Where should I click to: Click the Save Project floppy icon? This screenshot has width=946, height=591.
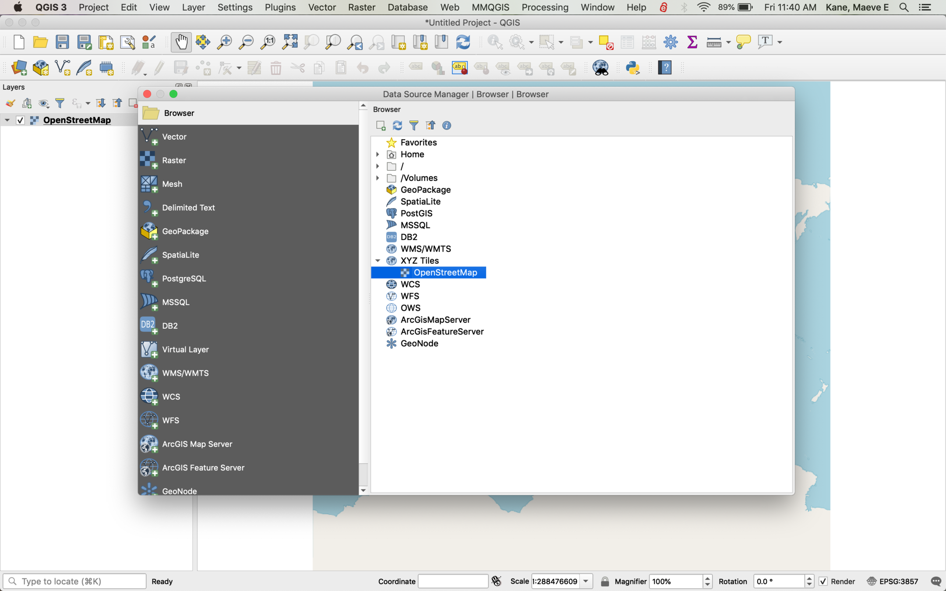pyautogui.click(x=62, y=42)
